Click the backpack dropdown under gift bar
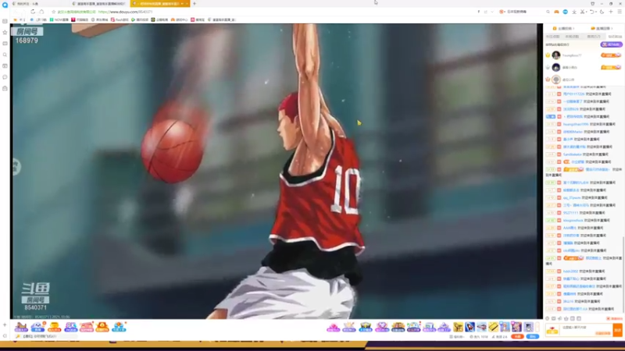The width and height of the screenshot is (625, 351). [457, 337]
